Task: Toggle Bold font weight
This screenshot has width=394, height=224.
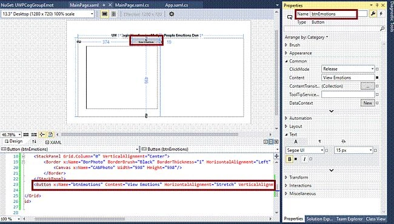Action: pyautogui.click(x=290, y=159)
